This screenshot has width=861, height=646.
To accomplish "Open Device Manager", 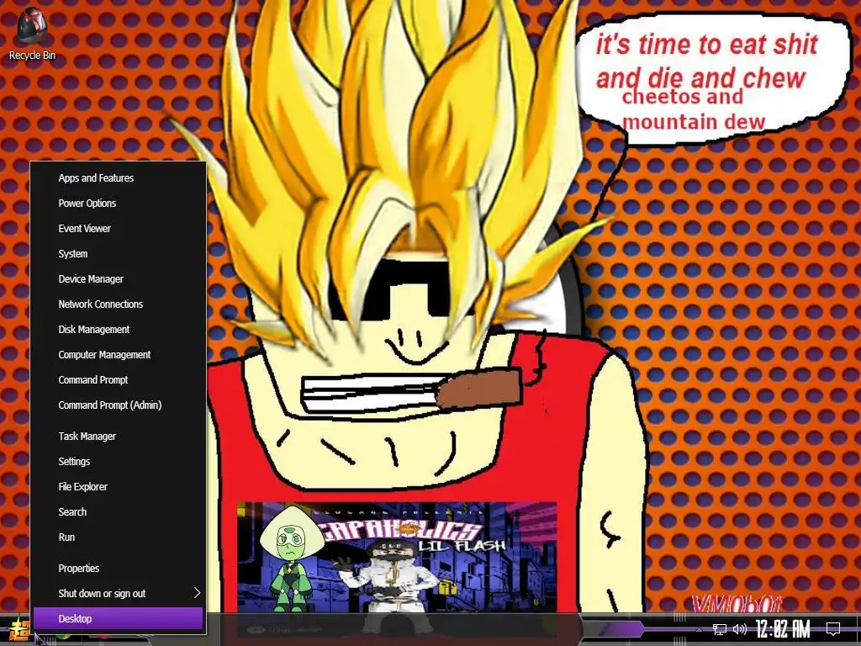I will pos(118,279).
